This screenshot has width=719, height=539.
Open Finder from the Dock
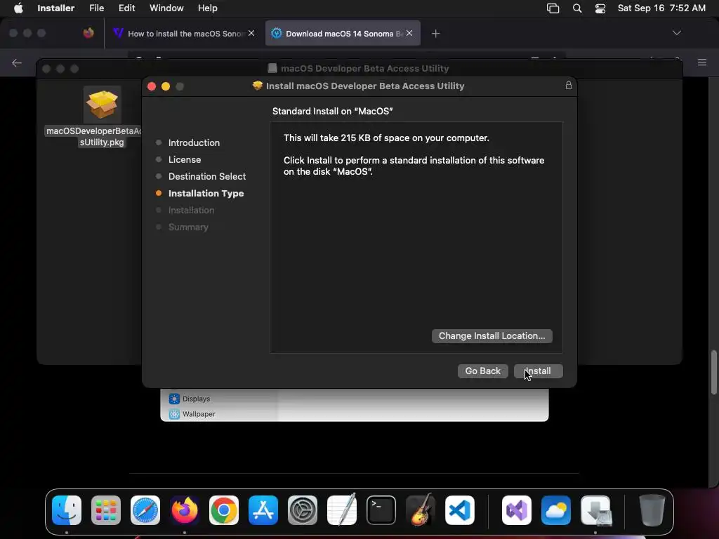pos(67,510)
